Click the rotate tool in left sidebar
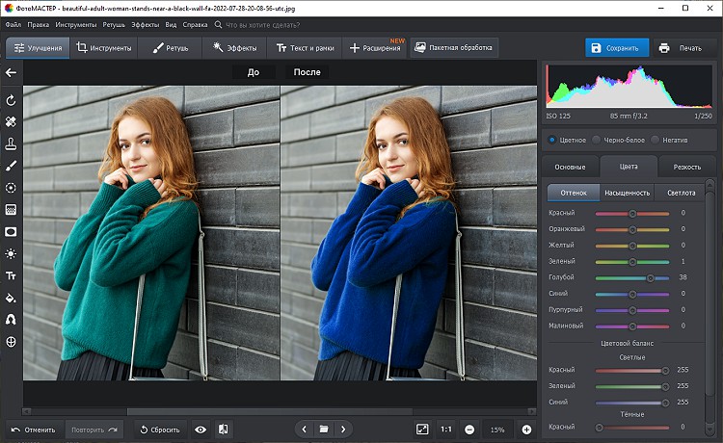The height and width of the screenshot is (443, 723). [x=11, y=100]
